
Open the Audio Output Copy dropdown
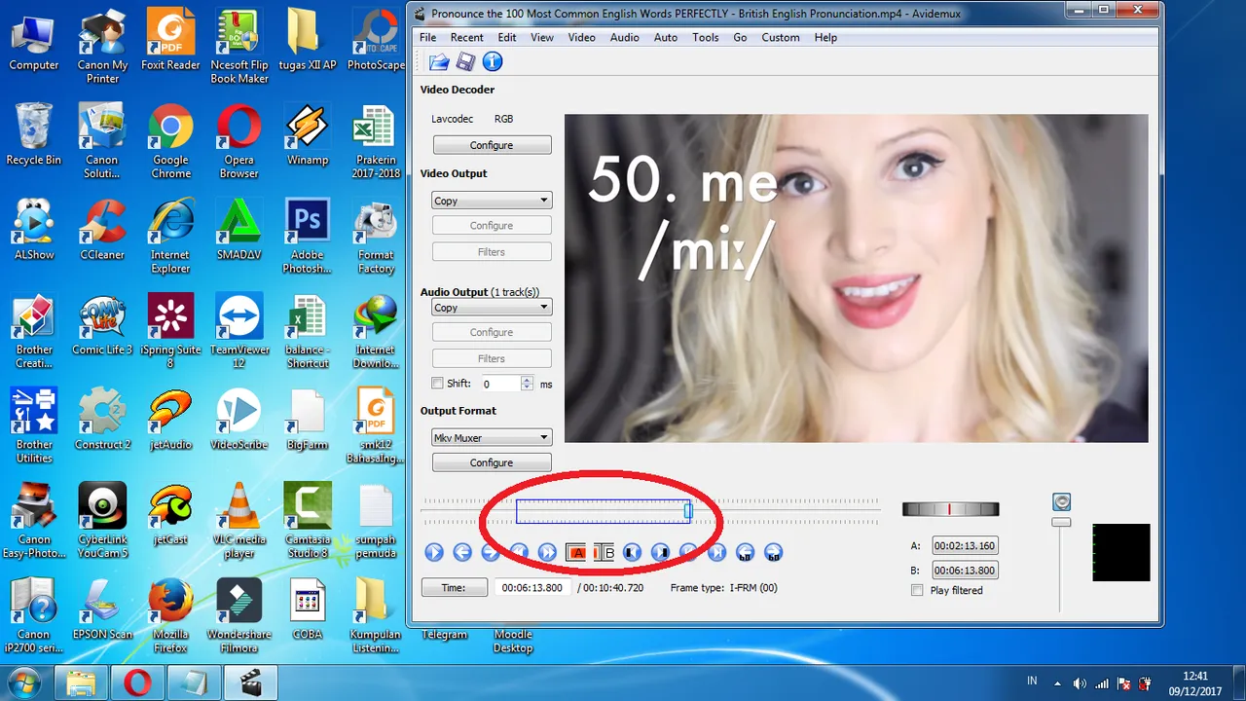492,308
